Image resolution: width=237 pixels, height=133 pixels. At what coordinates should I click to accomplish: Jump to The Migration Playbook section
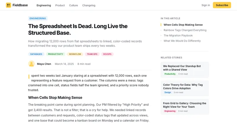(x=178, y=35)
